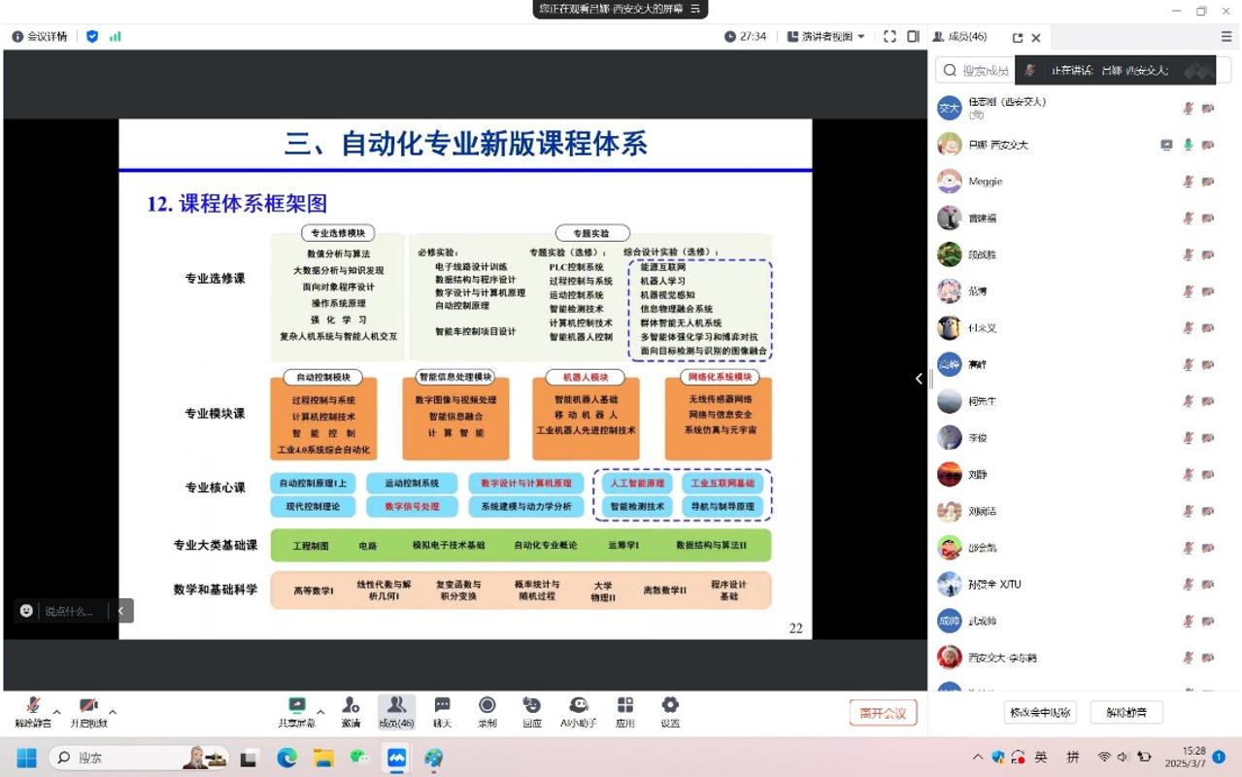Open 会议详情 meeting details
Image resolution: width=1242 pixels, height=777 pixels.
click(40, 37)
